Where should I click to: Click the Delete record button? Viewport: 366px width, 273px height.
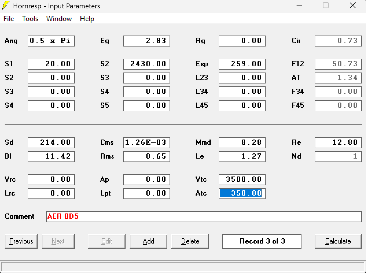point(190,241)
